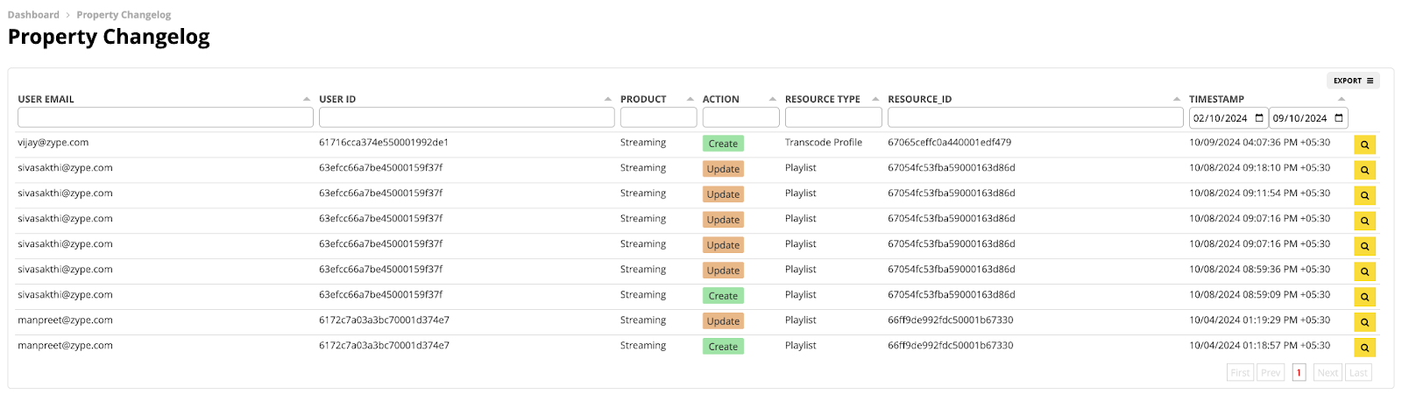Sort by Product column arrow
The image size is (1402, 394).
point(690,99)
